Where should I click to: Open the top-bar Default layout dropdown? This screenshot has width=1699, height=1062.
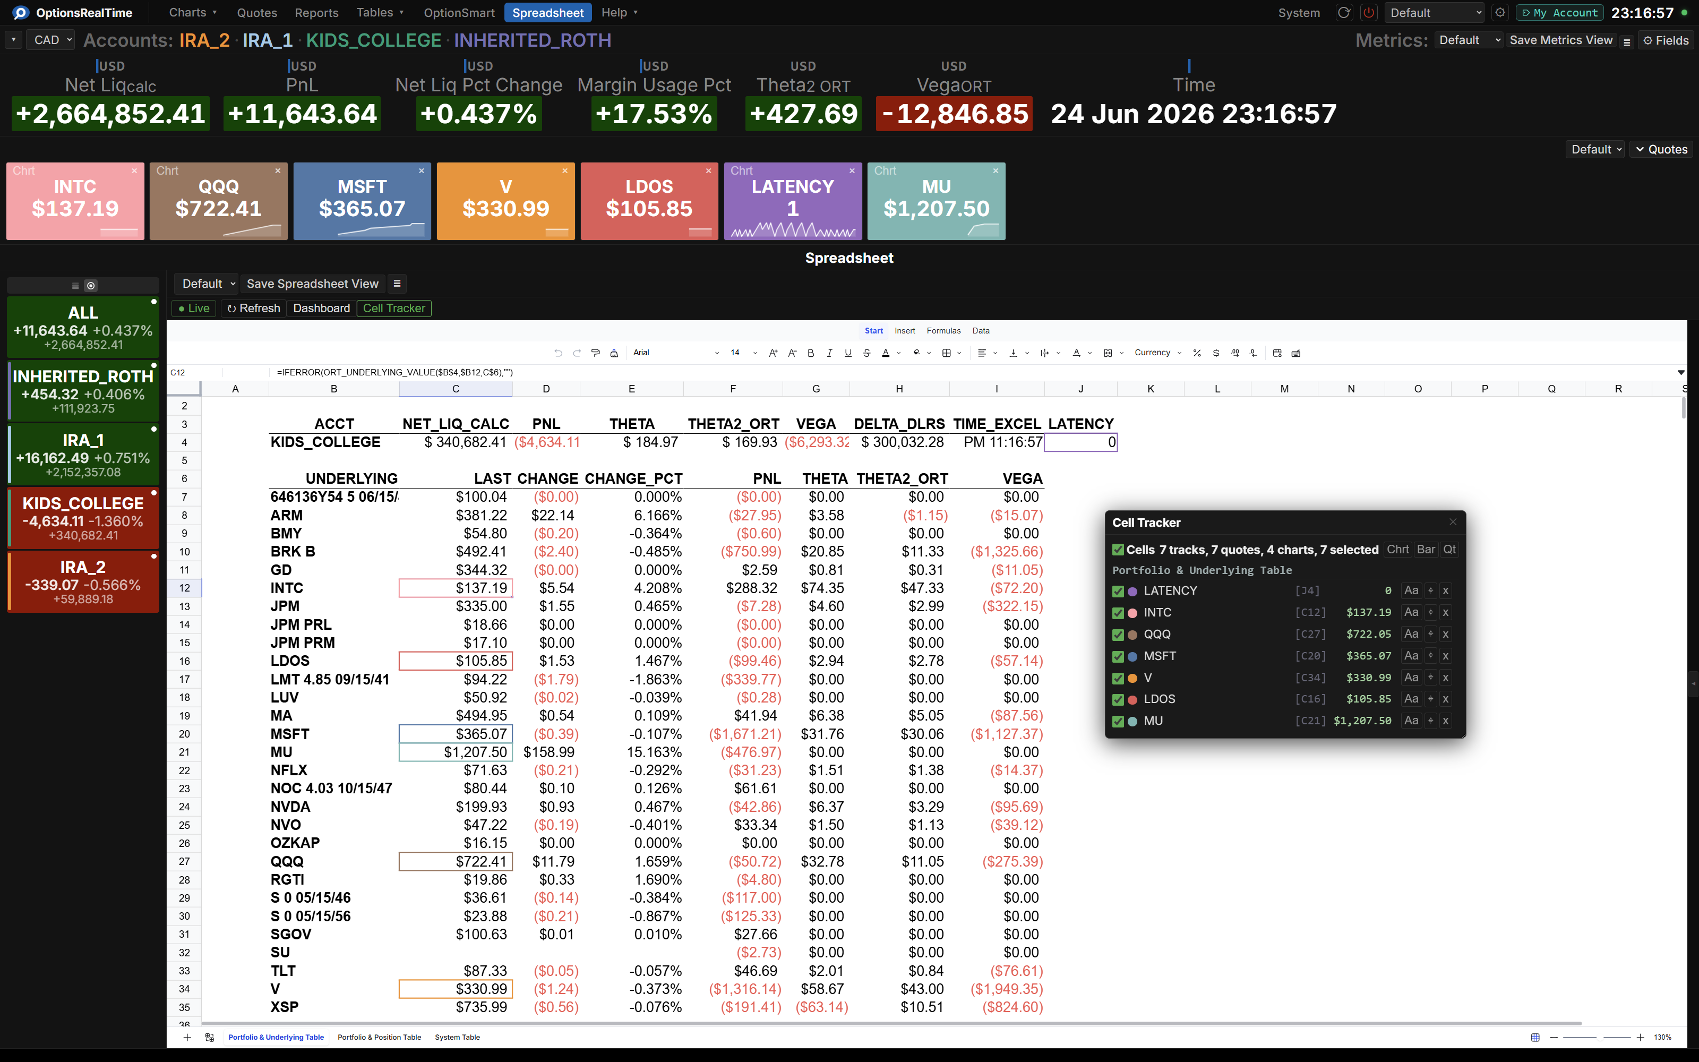pyautogui.click(x=1435, y=13)
